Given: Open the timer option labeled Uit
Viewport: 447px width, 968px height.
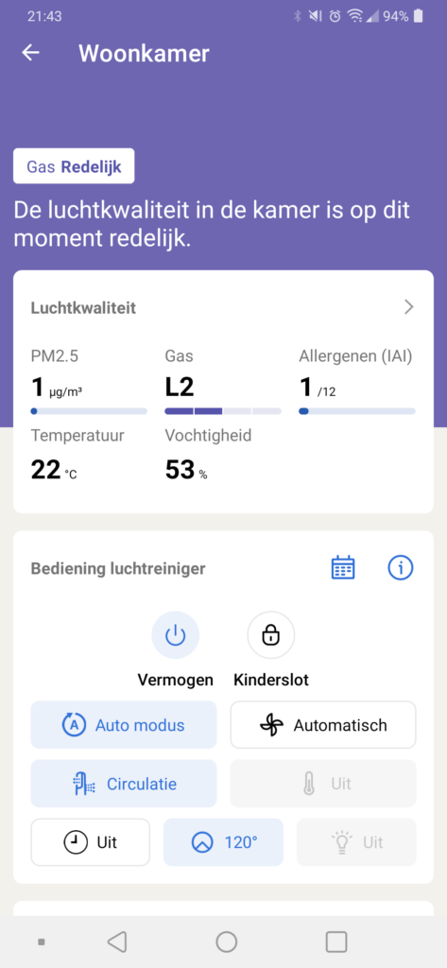Looking at the screenshot, I should point(90,842).
